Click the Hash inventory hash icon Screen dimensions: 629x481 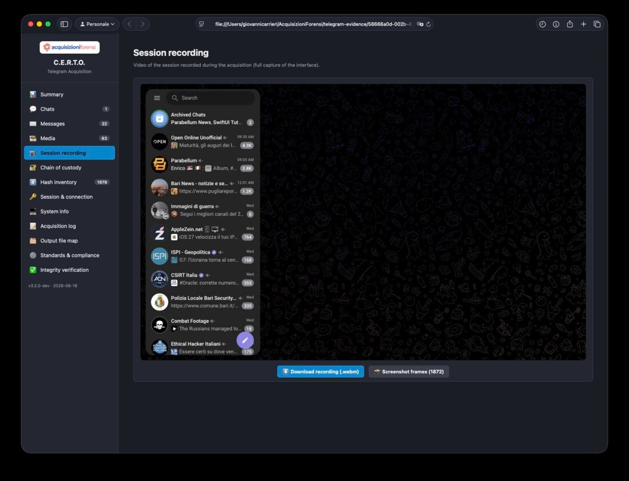(x=33, y=182)
